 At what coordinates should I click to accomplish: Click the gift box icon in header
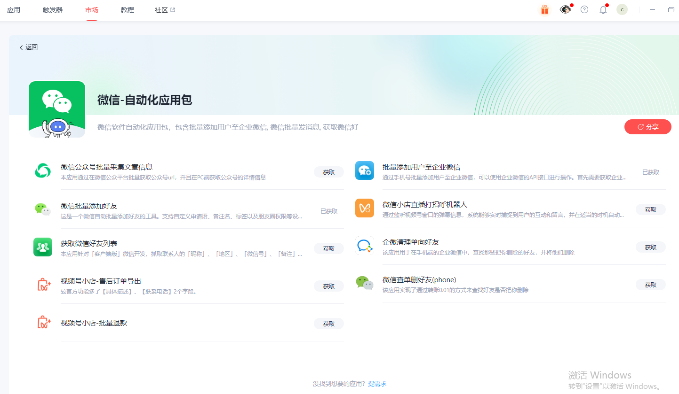coord(545,9)
